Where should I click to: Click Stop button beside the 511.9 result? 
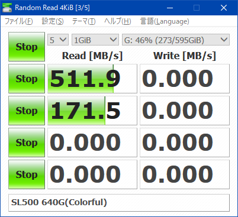click(x=27, y=79)
